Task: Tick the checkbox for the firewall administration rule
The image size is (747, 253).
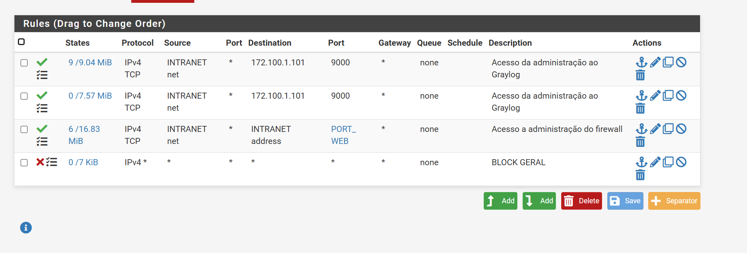Action: point(24,130)
